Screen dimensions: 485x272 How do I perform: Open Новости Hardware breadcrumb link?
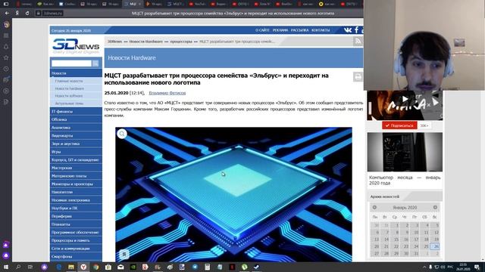click(146, 42)
